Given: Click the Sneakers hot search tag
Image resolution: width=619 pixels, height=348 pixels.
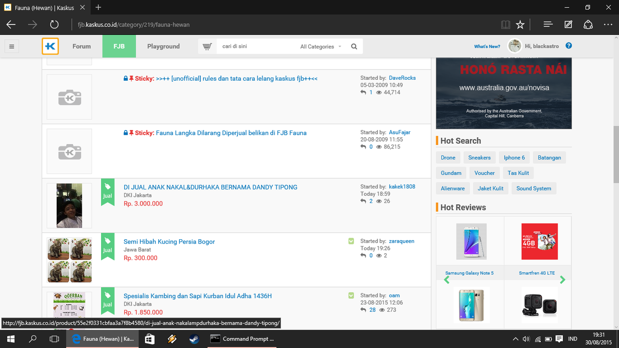Looking at the screenshot, I should (479, 158).
